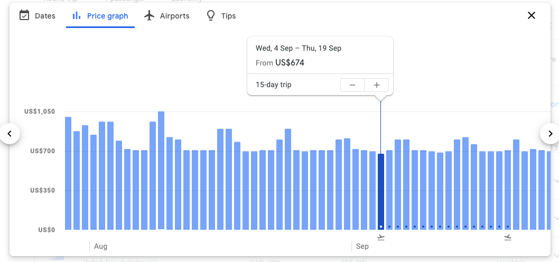
Task: Click the return landing plane icon under the graph
Action: (x=508, y=237)
